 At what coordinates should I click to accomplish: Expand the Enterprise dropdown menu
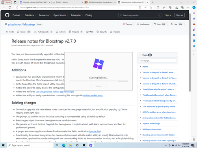[77, 15]
